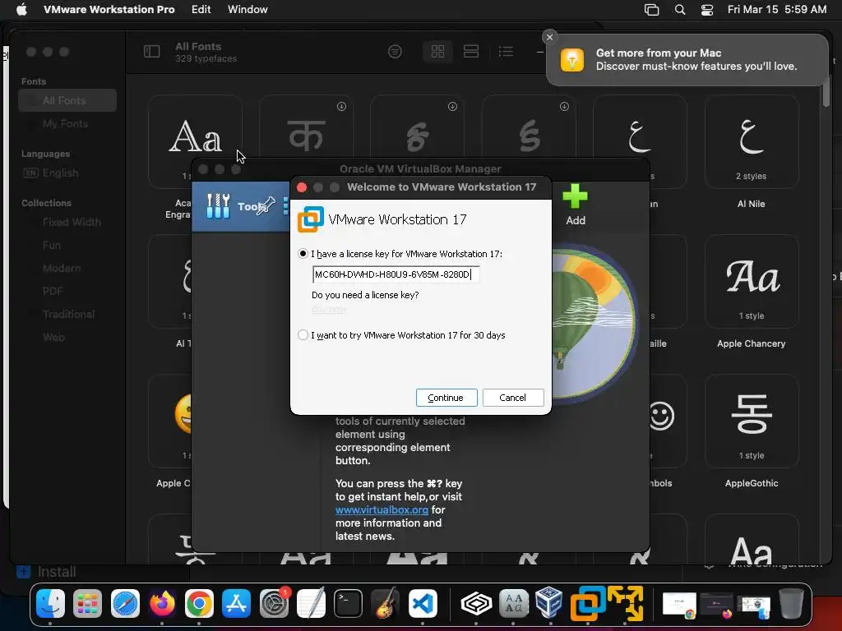The width and height of the screenshot is (842, 631).
Task: Open Launchpad from the dock
Action: click(87, 603)
